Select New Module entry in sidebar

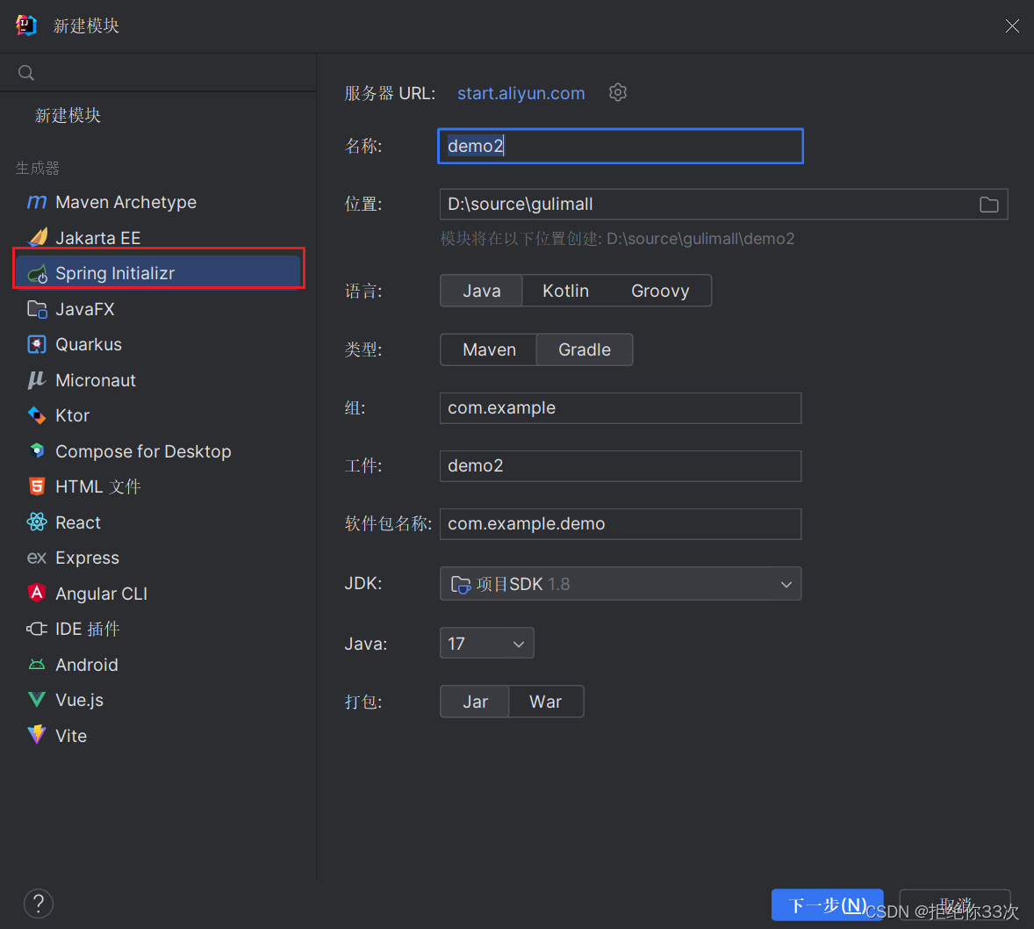68,115
